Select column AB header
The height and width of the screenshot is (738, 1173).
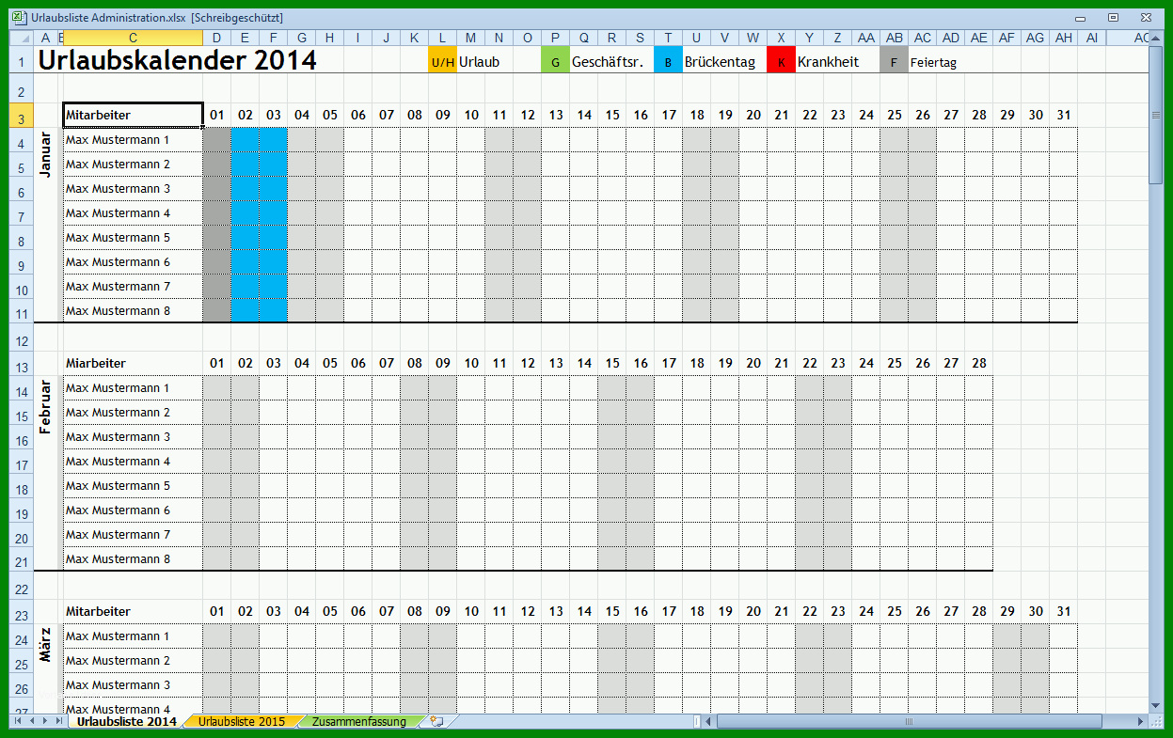(894, 38)
